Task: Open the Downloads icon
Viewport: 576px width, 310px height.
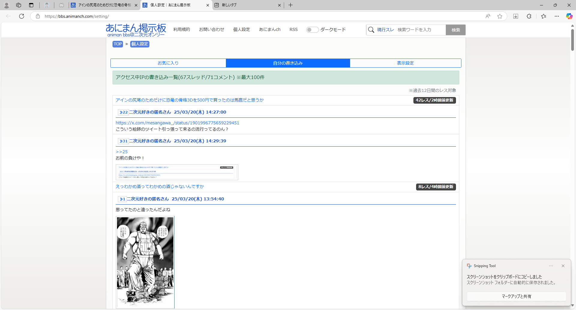Action: (x=516, y=16)
